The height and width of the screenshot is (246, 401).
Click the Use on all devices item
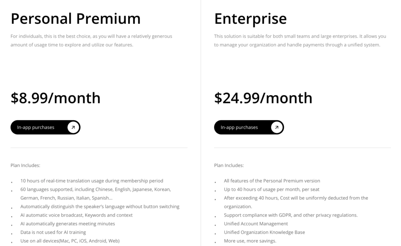click(x=70, y=241)
